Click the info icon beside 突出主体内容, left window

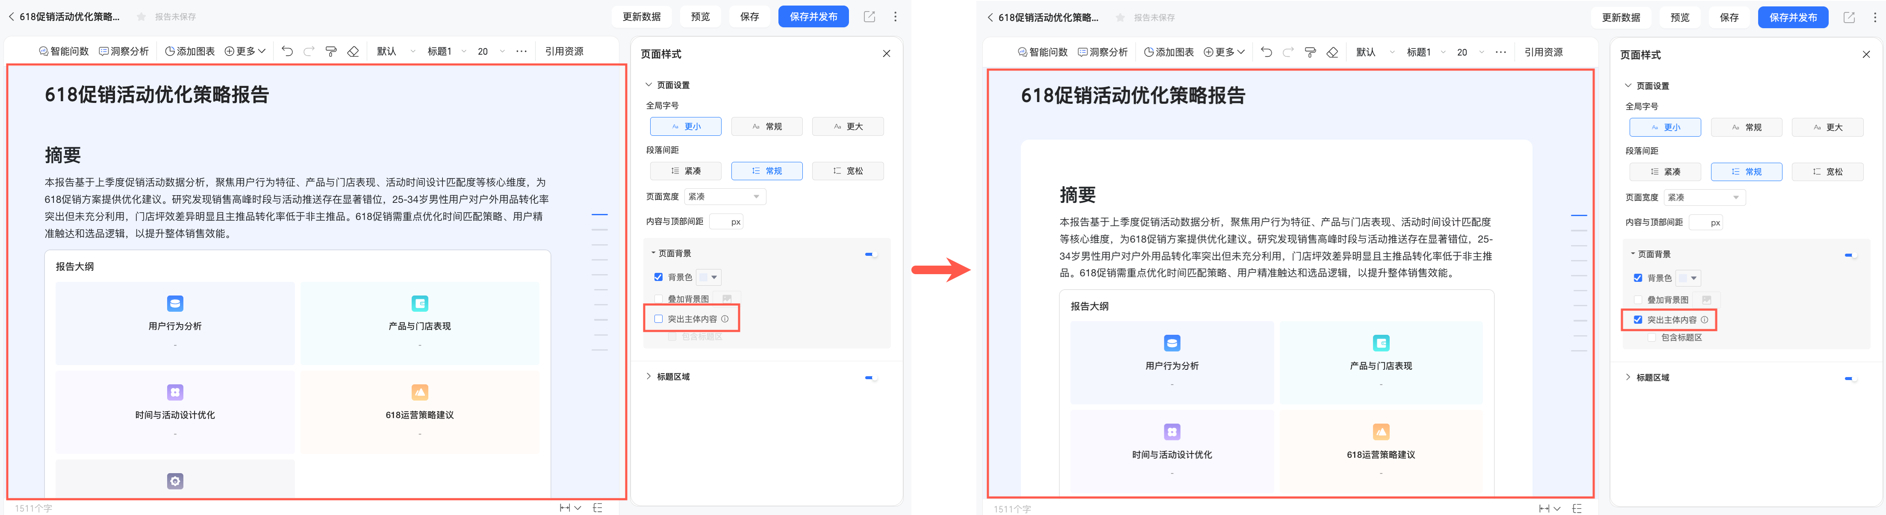point(725,319)
